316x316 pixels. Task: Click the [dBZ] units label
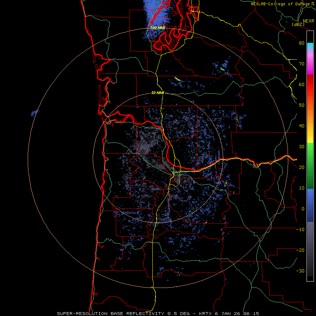298,24
